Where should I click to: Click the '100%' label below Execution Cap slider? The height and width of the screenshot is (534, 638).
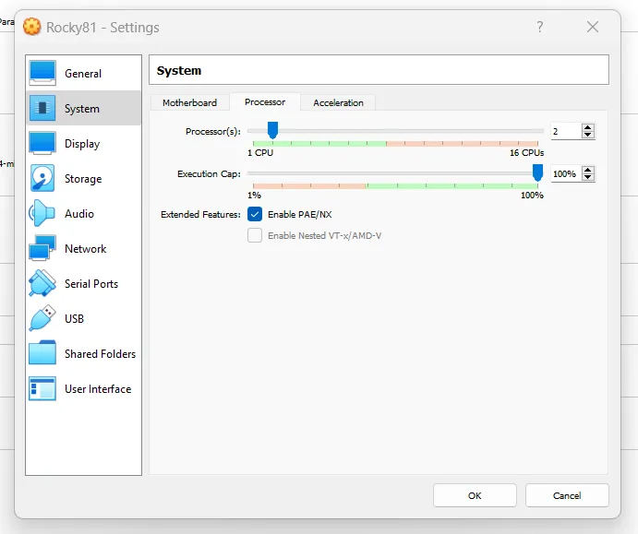point(532,196)
